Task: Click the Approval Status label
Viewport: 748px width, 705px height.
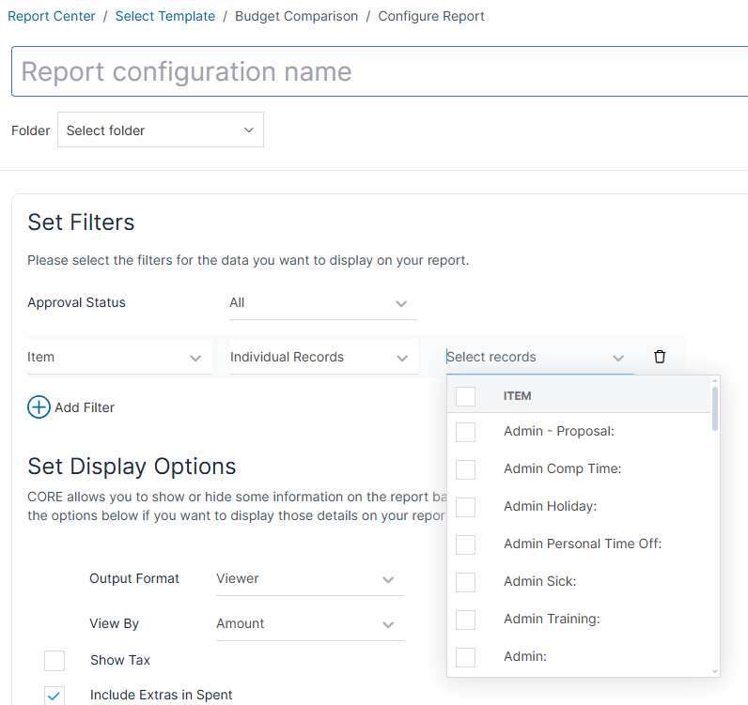Action: [x=76, y=302]
